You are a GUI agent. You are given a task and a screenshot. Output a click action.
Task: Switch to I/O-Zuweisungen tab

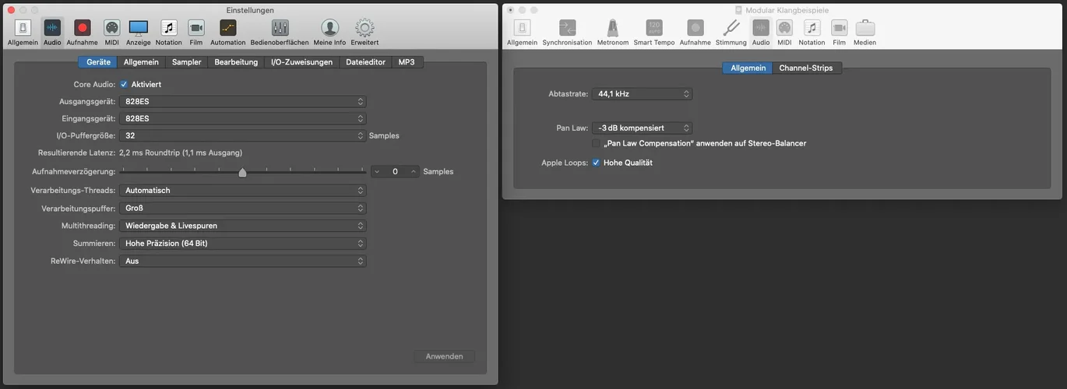coord(302,62)
